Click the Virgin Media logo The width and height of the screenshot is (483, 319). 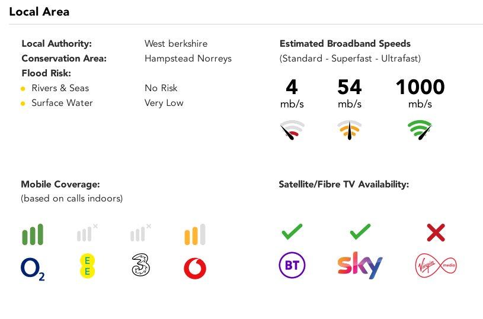pyautogui.click(x=436, y=265)
